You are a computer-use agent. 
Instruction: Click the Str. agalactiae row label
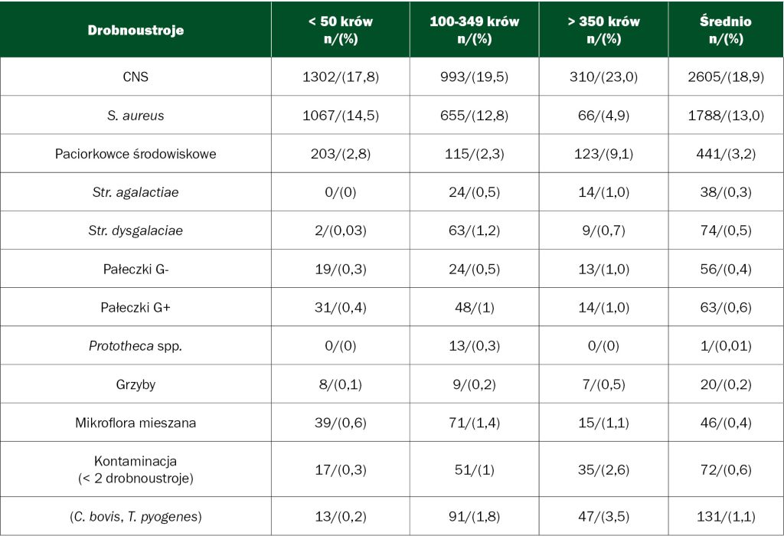pyautogui.click(x=136, y=192)
